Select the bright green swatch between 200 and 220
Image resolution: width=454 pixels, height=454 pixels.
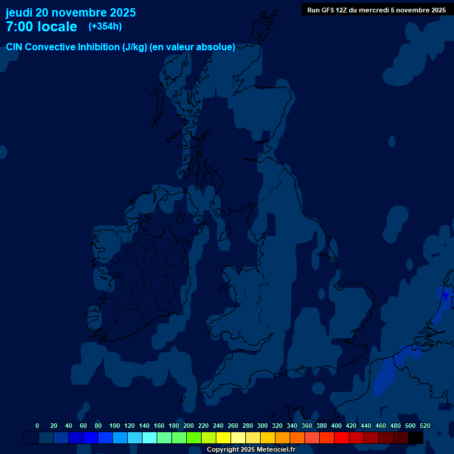tap(194, 438)
